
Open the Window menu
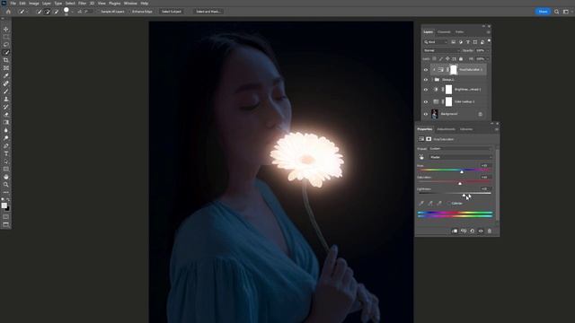click(130, 4)
